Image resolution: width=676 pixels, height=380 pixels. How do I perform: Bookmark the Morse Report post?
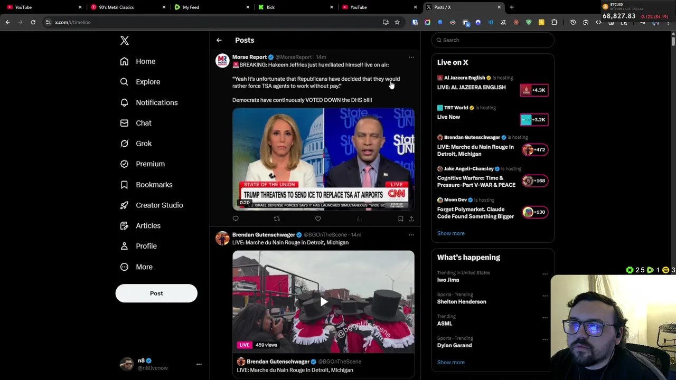click(400, 218)
